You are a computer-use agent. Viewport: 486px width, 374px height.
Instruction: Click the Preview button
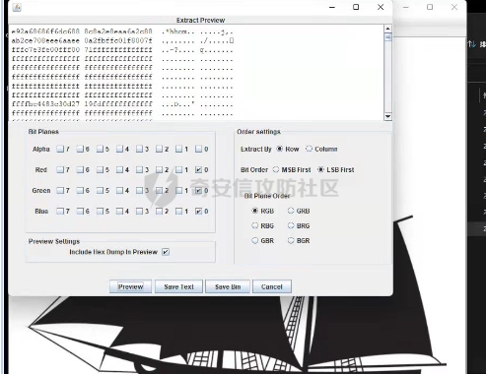(130, 286)
